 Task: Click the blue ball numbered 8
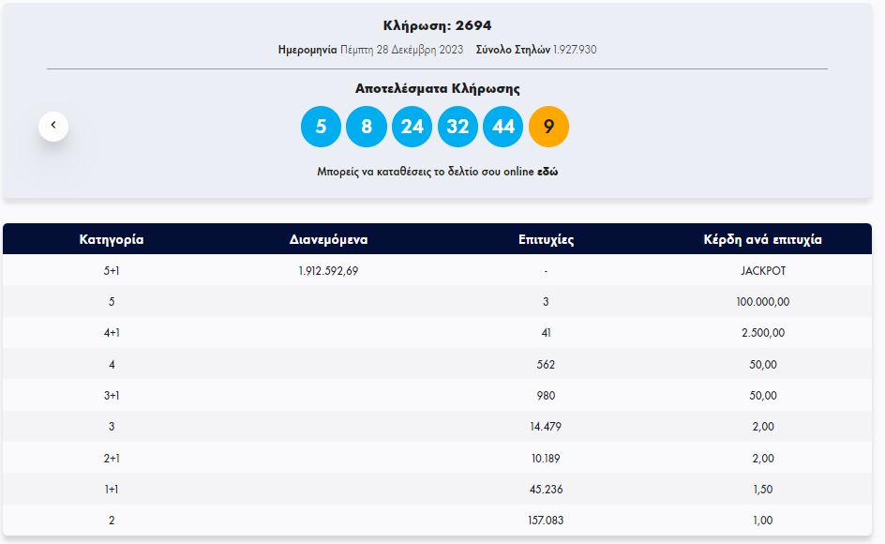(367, 127)
